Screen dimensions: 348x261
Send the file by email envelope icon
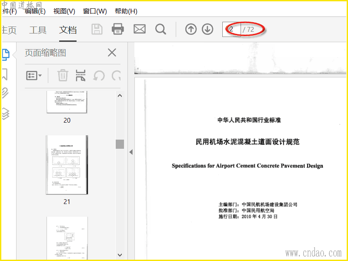coord(139,29)
